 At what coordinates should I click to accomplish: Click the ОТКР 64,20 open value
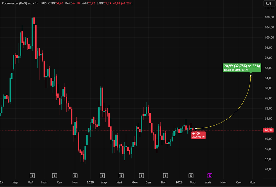tap(56, 3)
